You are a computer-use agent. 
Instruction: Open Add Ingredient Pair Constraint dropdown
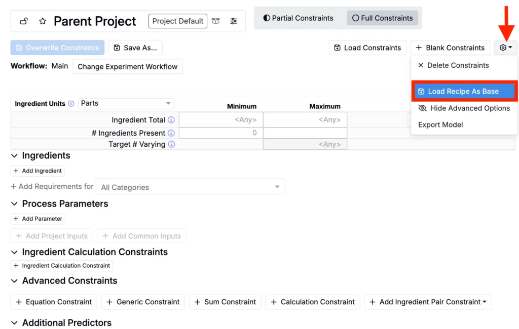(428, 302)
